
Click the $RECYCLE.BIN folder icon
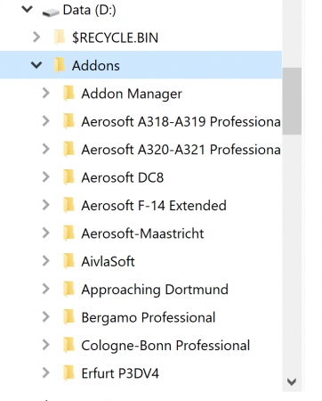60,37
